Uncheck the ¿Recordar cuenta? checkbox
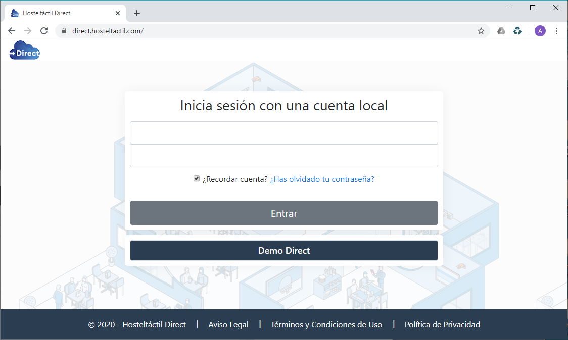Viewport: 568px width, 340px height. pos(197,178)
